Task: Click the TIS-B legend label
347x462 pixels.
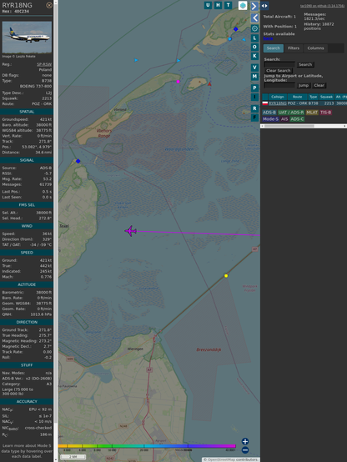Action: 326,113
